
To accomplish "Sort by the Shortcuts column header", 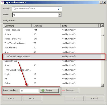I will click(46, 26).
